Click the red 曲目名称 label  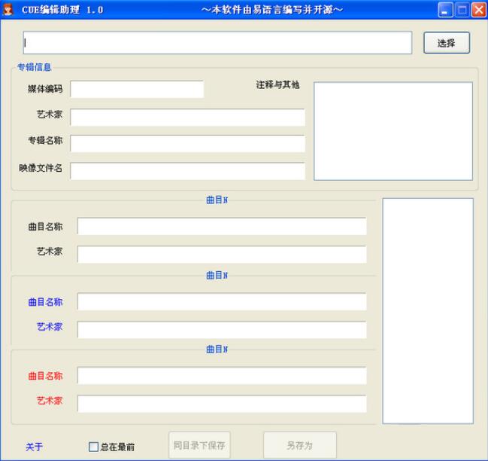[x=45, y=376]
